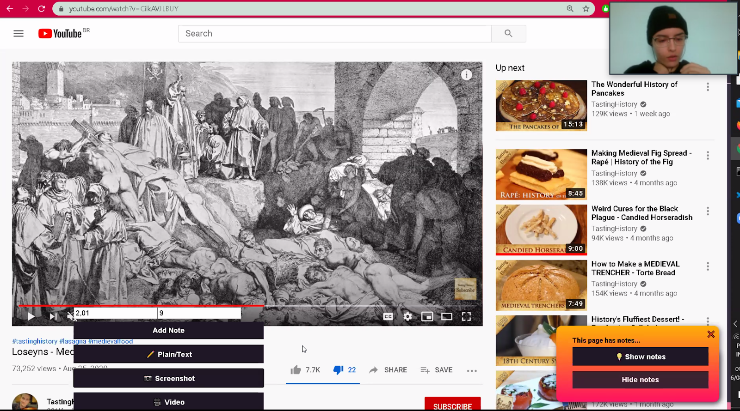Switch to theater mode

pos(446,316)
